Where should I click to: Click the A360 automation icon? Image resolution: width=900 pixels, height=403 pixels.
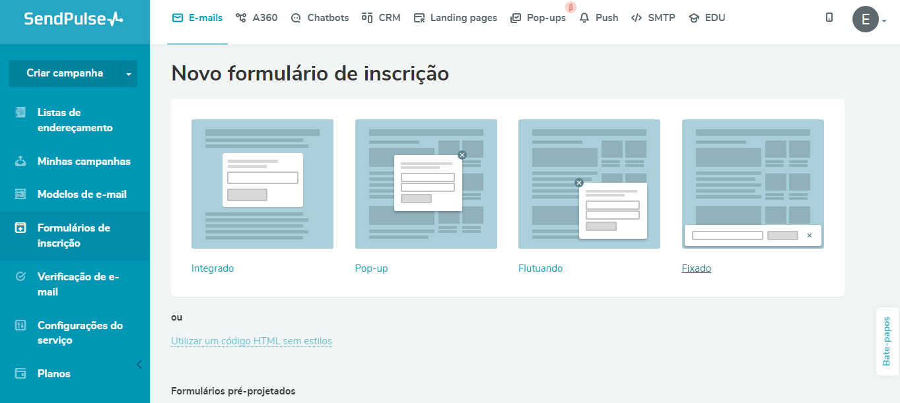241,18
